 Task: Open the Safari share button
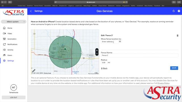coord(174,2)
